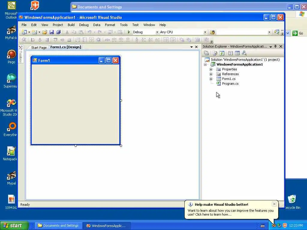Click Show All Files in Solution Explorer

(x=215, y=53)
